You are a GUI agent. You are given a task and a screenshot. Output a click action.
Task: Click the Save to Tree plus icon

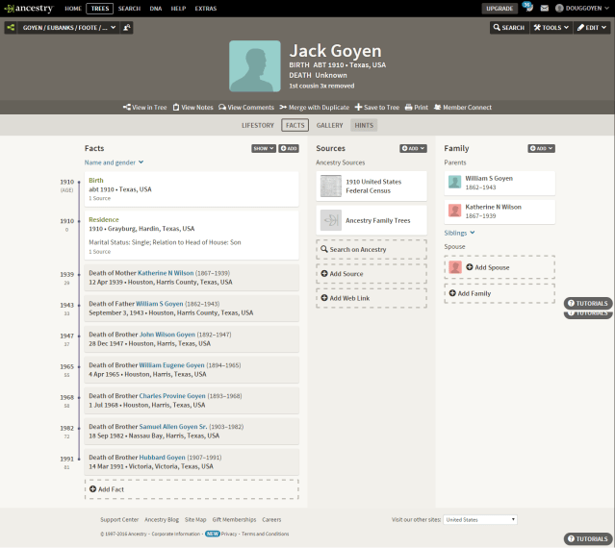[358, 107]
